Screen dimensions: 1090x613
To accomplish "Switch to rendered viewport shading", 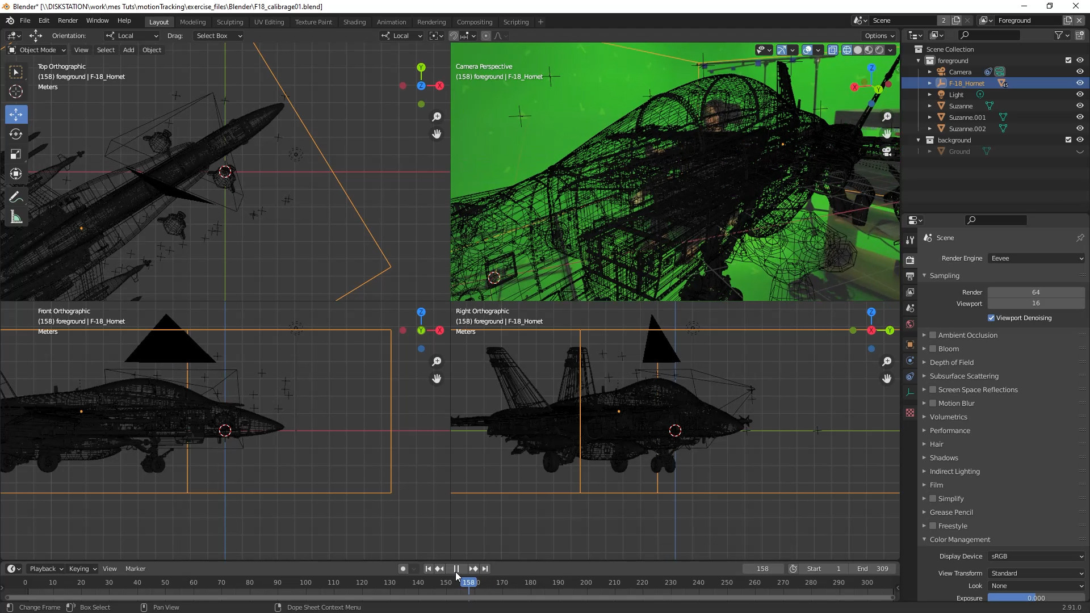I will [x=879, y=50].
